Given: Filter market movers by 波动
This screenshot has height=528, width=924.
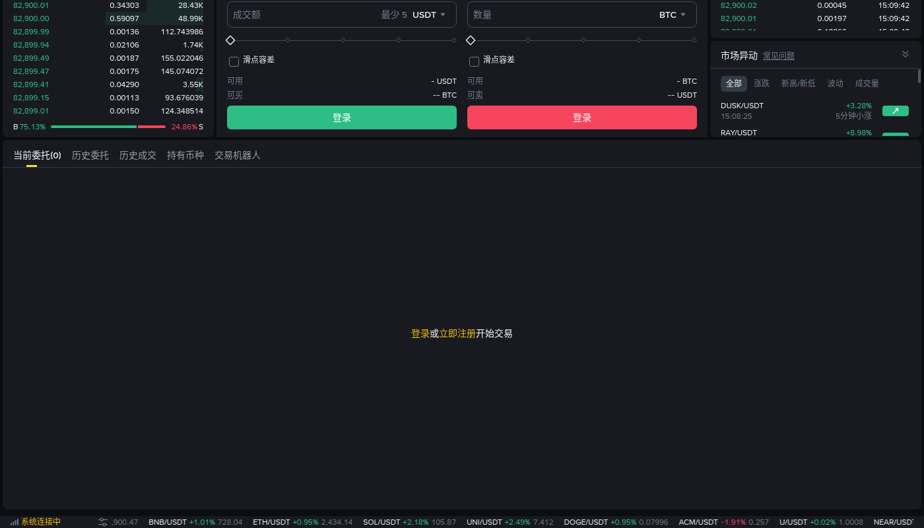Looking at the screenshot, I should [836, 84].
